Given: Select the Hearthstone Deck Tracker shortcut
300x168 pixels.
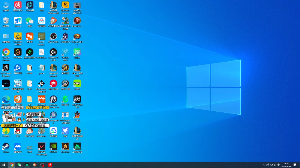Looking at the screenshot, I should coord(42,86).
